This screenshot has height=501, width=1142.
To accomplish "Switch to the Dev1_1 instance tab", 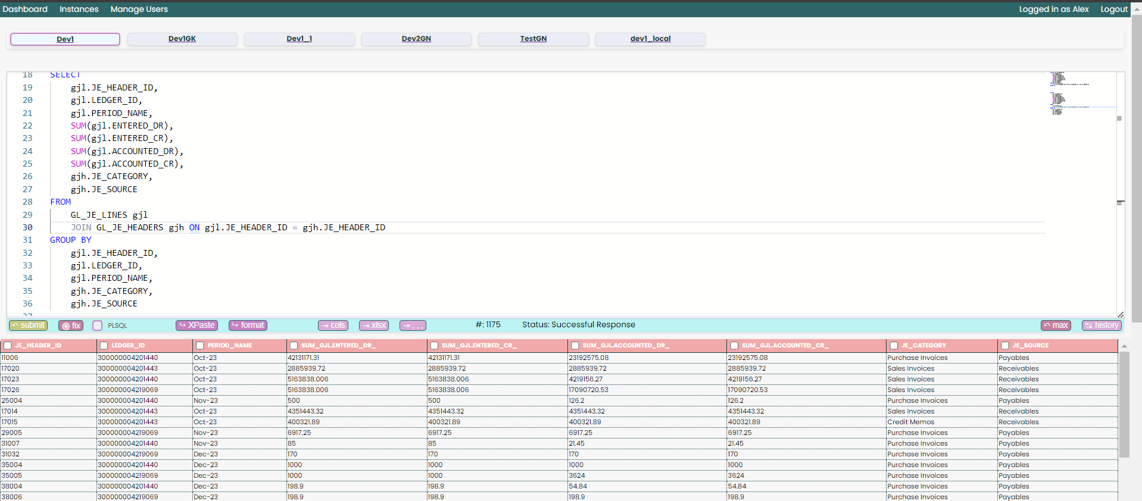I will (299, 39).
